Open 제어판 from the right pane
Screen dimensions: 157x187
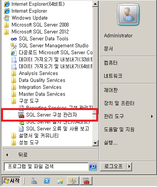(x=111, y=90)
